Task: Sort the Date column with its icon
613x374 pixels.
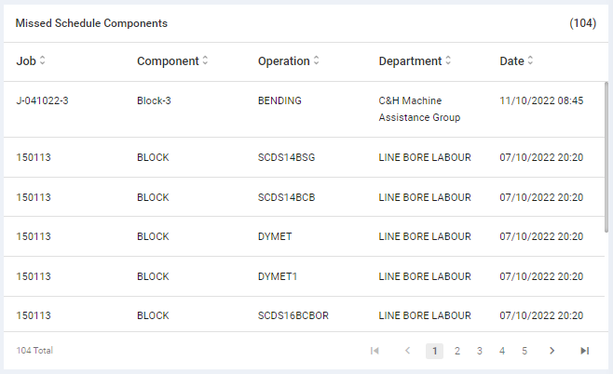Action: pyautogui.click(x=530, y=61)
